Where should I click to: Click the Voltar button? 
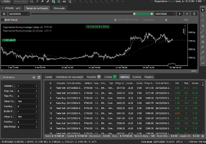(x=7, y=2)
